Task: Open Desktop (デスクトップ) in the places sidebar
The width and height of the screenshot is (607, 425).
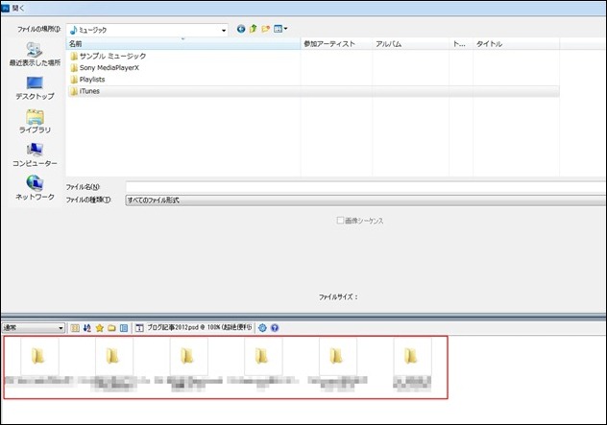Action: pos(36,87)
